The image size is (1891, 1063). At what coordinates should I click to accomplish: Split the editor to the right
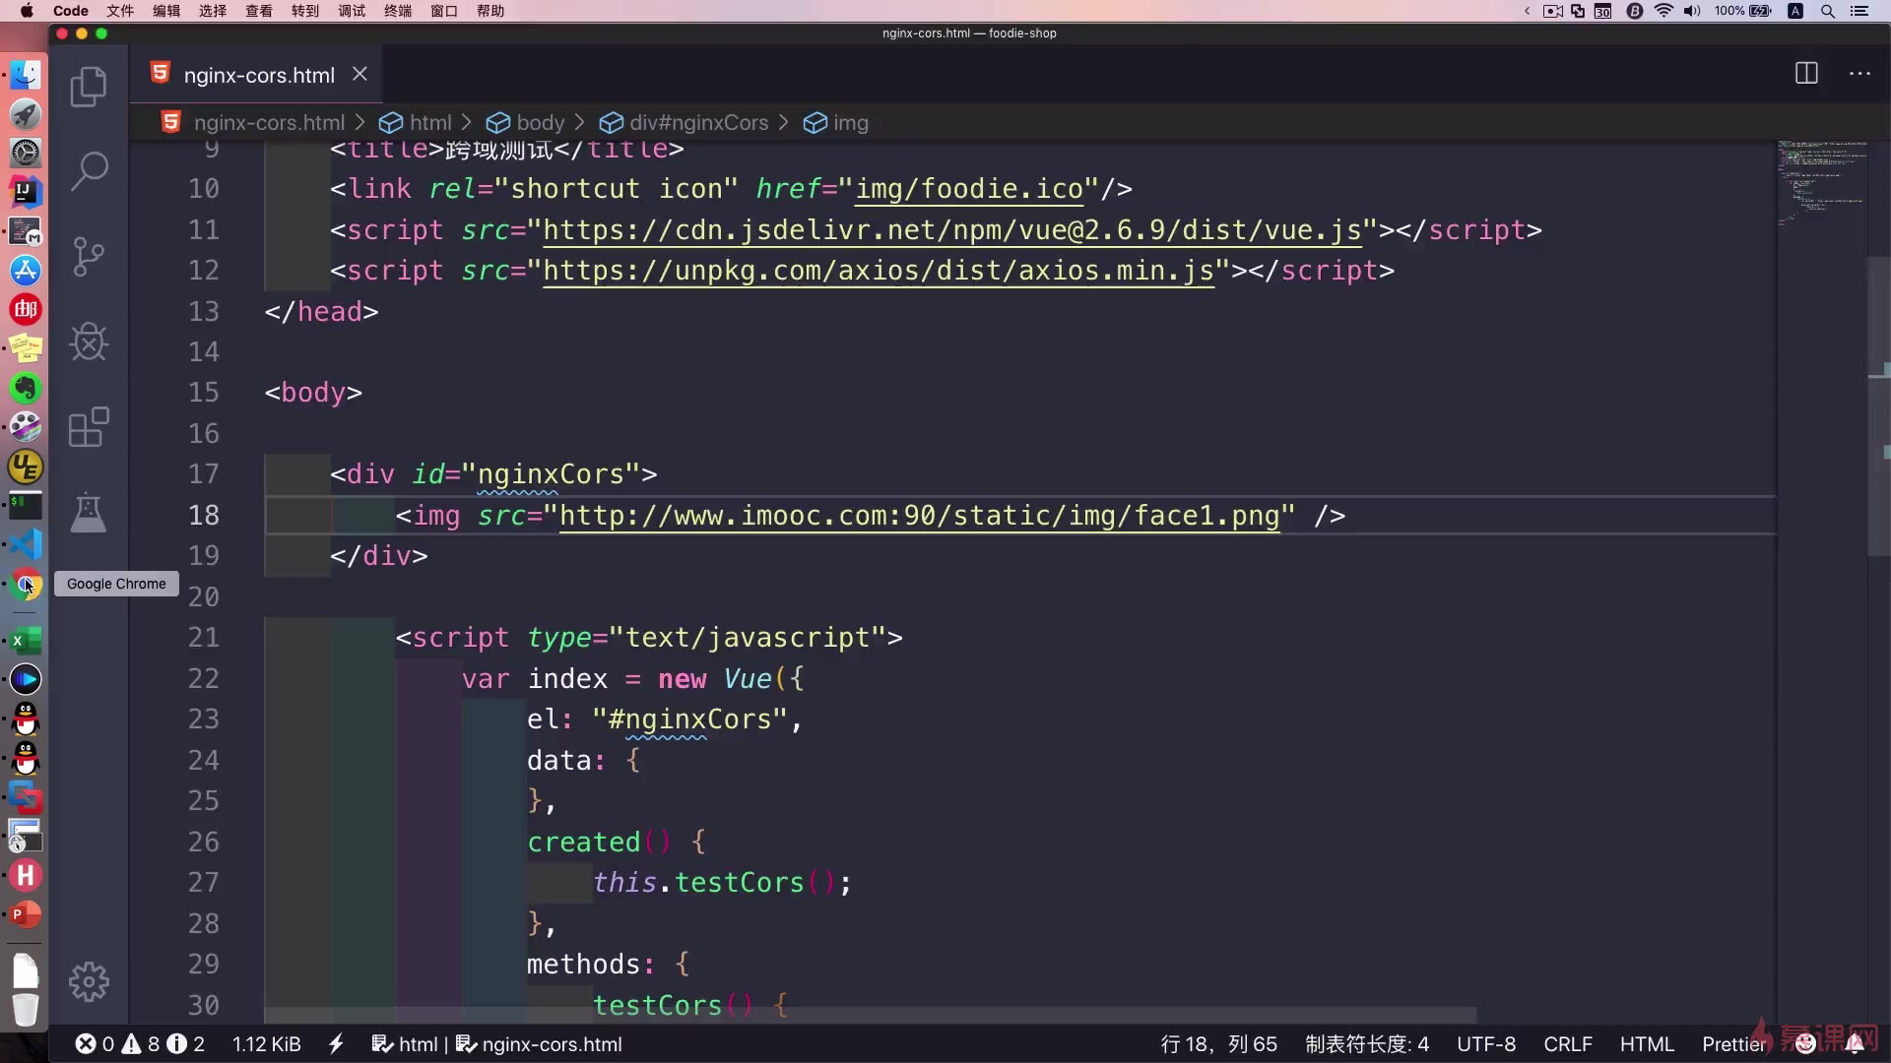[1806, 74]
